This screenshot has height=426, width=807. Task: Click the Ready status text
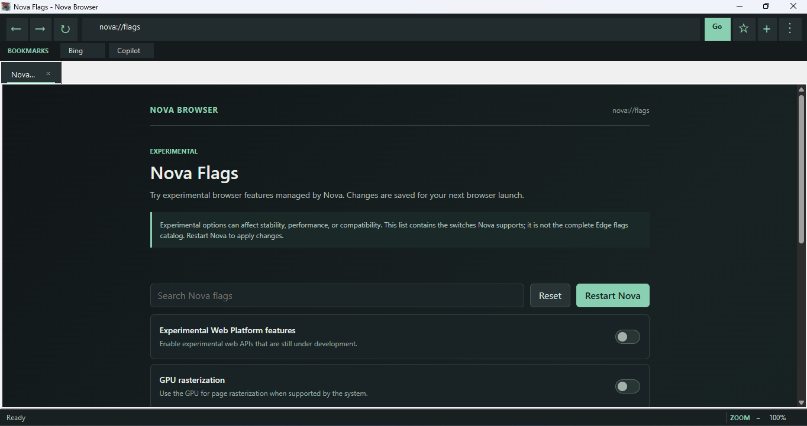16,418
